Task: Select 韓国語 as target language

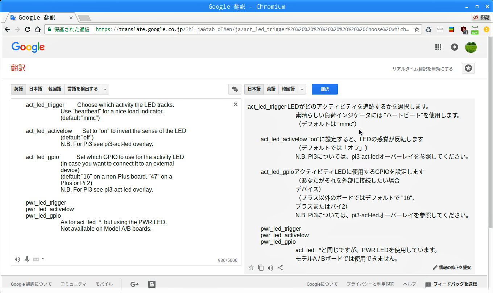Action: [288, 89]
